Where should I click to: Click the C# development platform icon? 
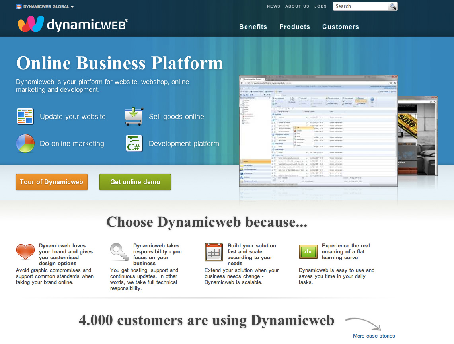134,143
